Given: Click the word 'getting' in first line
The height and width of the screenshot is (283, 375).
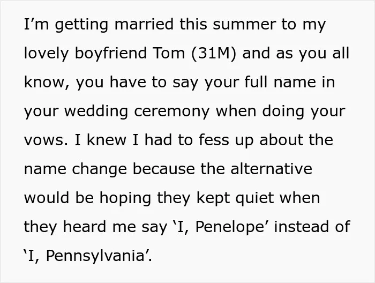Looking at the screenshot, I should click(x=81, y=25).
